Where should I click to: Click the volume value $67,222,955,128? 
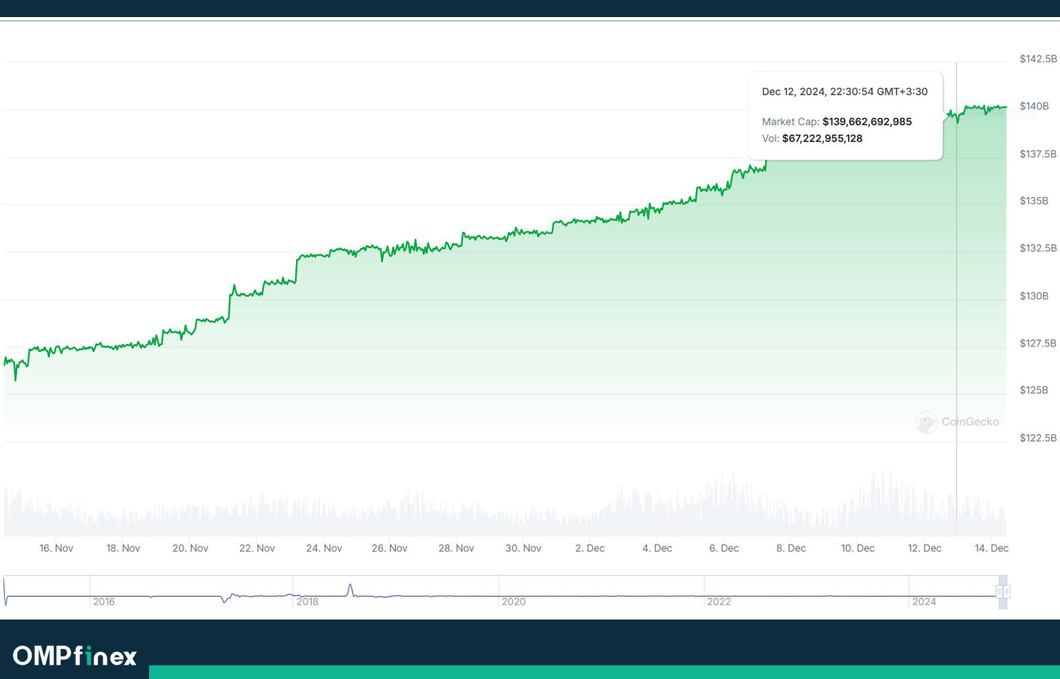[822, 138]
